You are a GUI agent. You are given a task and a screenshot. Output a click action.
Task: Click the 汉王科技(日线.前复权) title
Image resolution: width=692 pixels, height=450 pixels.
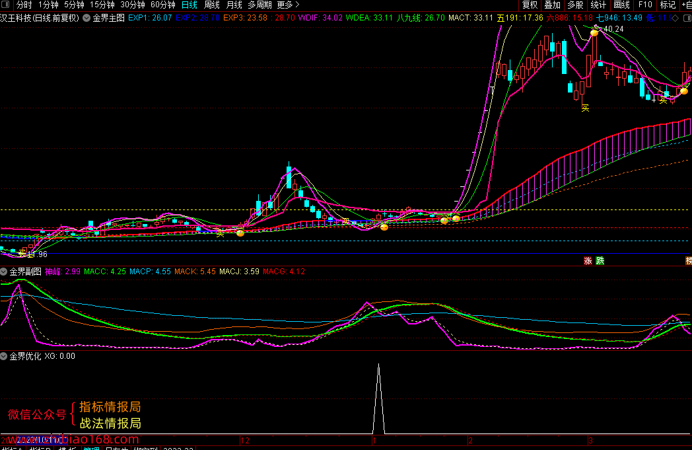click(x=40, y=18)
